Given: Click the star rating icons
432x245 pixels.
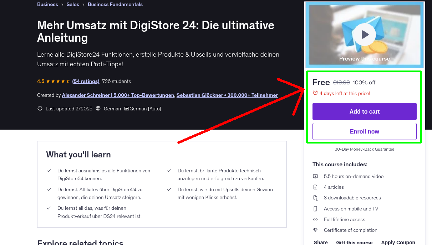Looking at the screenshot, I should coord(58,81).
